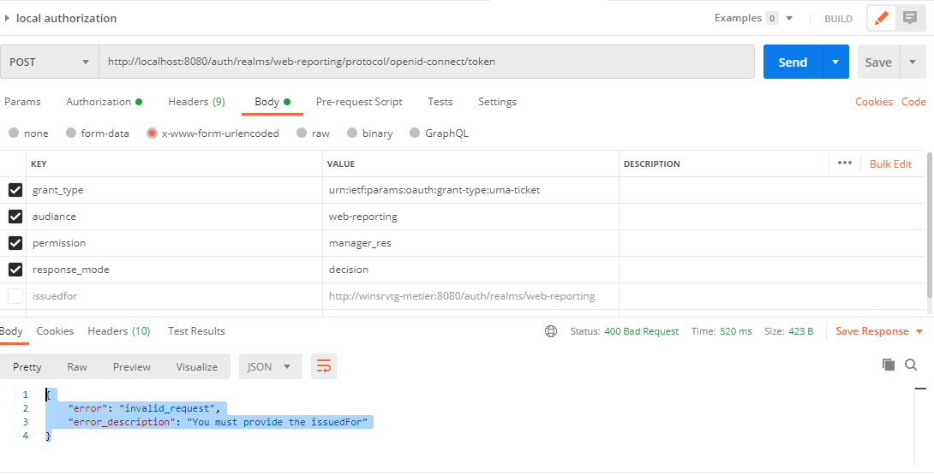Click the uma-ticket grant_type value cell
934x475 pixels.
pos(470,191)
